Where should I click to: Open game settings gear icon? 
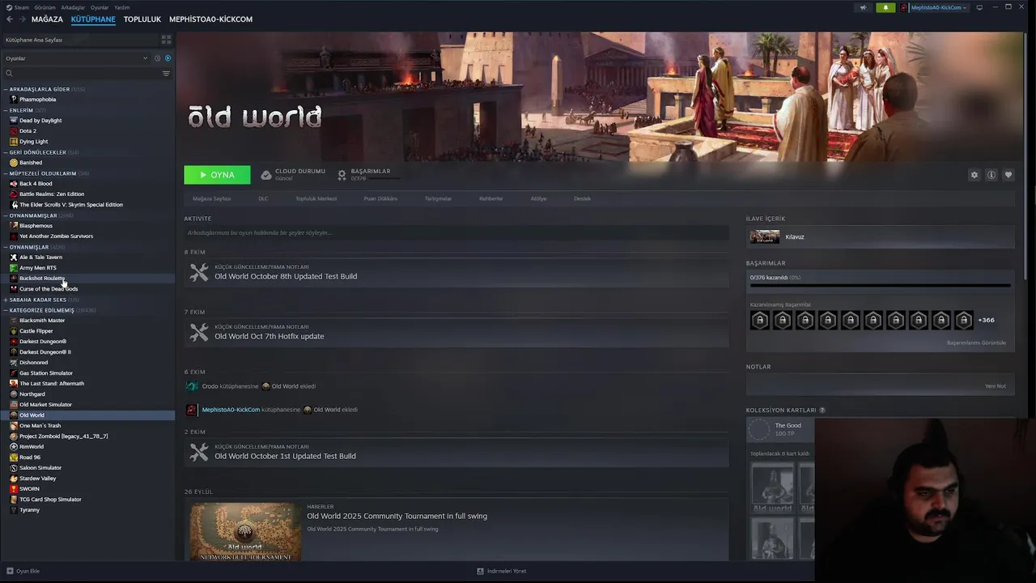(x=974, y=175)
